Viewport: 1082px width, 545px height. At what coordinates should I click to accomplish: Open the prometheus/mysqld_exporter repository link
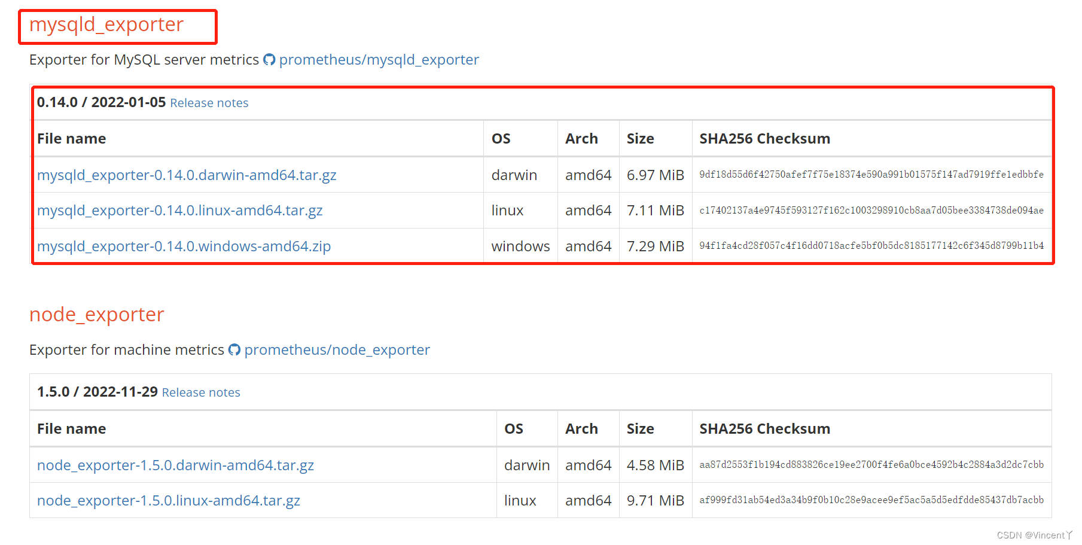coord(379,60)
